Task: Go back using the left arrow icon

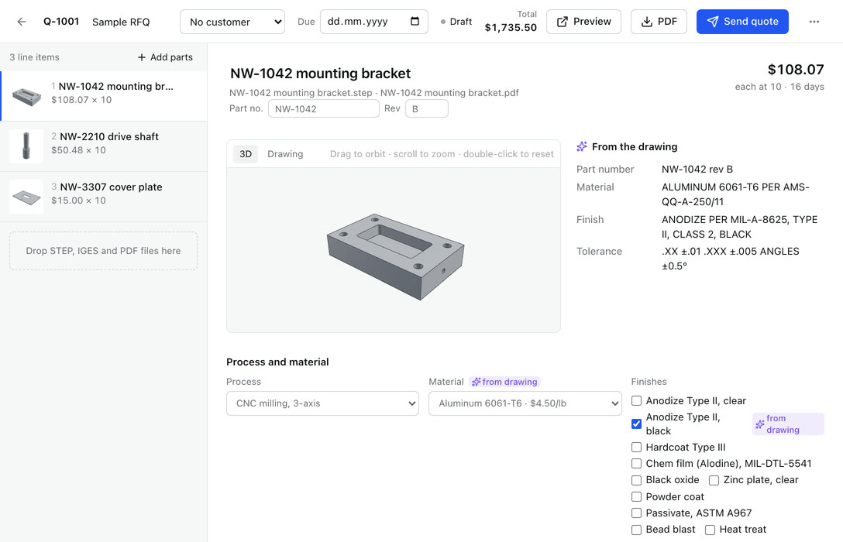Action: [22, 22]
